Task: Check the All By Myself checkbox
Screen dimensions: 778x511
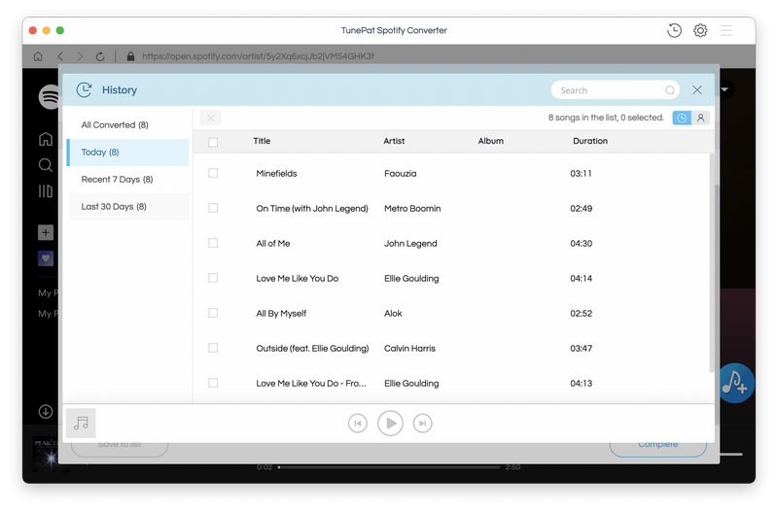Action: tap(213, 313)
